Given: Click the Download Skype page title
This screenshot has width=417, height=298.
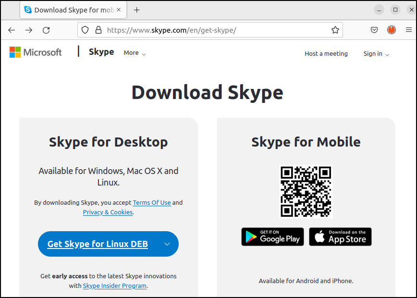Looking at the screenshot, I should tap(208, 92).
